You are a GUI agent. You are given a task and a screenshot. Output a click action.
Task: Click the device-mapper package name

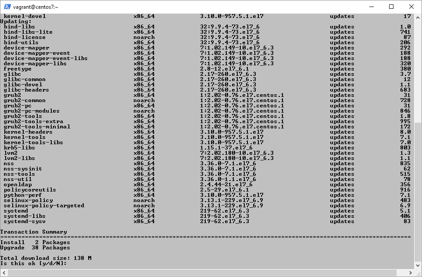pos(26,48)
